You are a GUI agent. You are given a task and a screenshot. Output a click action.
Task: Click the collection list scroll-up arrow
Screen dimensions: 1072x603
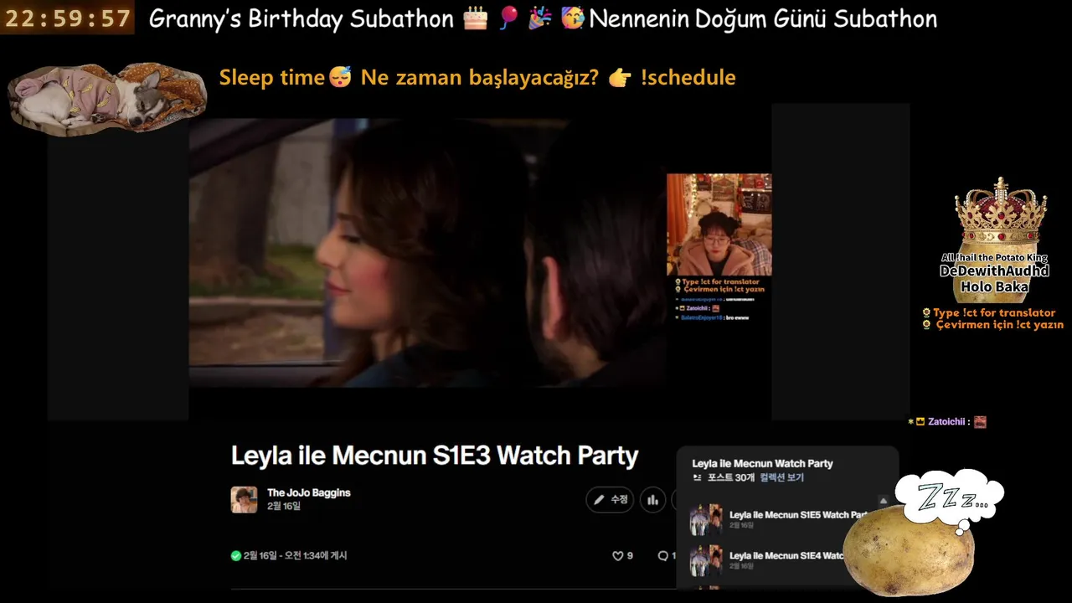883,501
